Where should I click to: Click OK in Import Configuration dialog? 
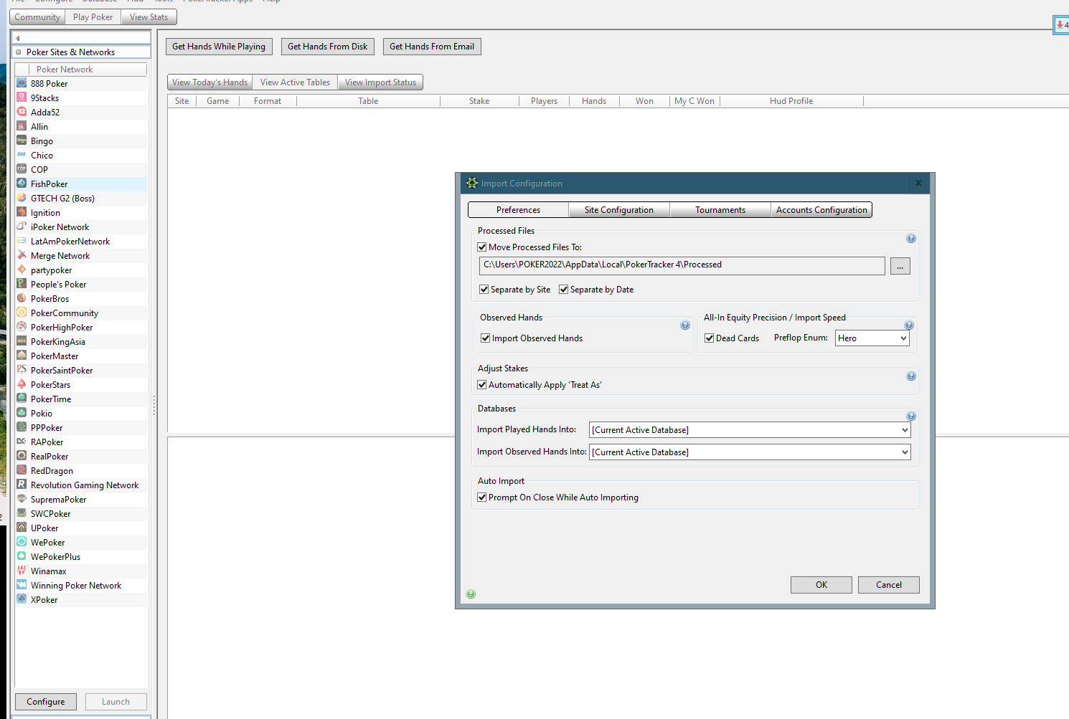821,585
